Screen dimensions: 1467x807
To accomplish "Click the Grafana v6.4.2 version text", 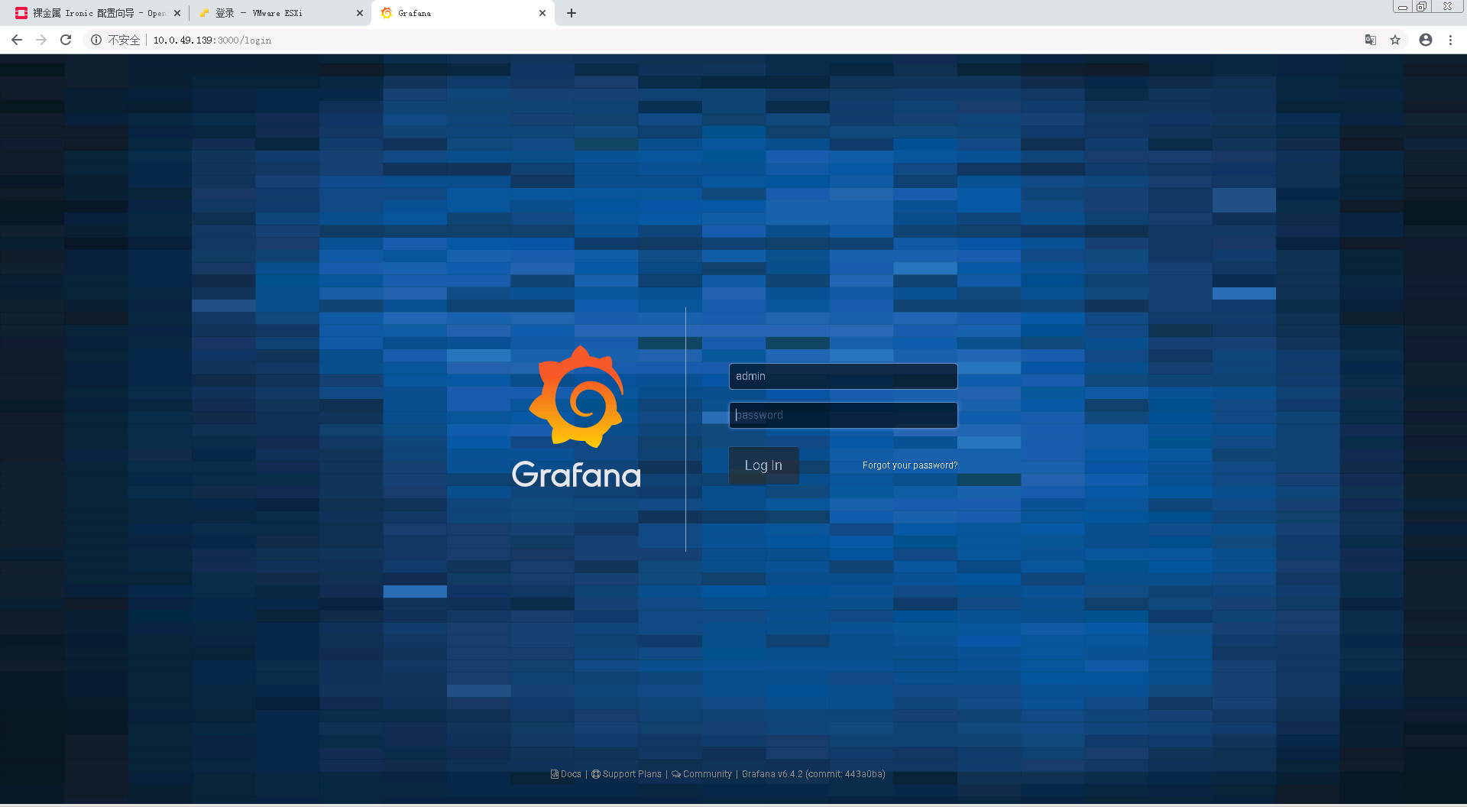I will click(x=813, y=774).
